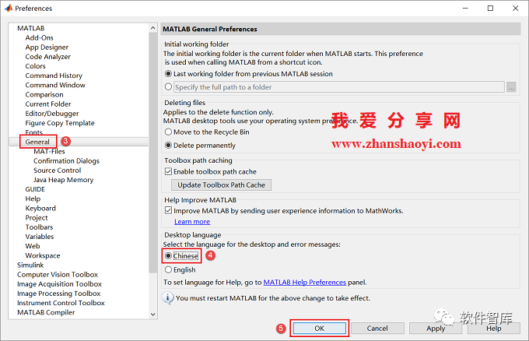Minimize the Preferences window
The width and height of the screenshot is (529, 341).
click(x=465, y=8)
